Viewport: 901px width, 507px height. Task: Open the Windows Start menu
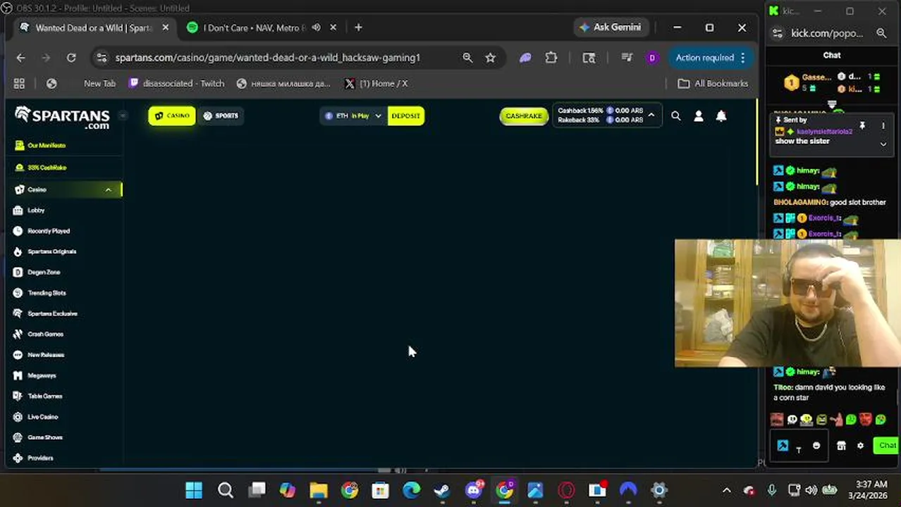coord(194,490)
